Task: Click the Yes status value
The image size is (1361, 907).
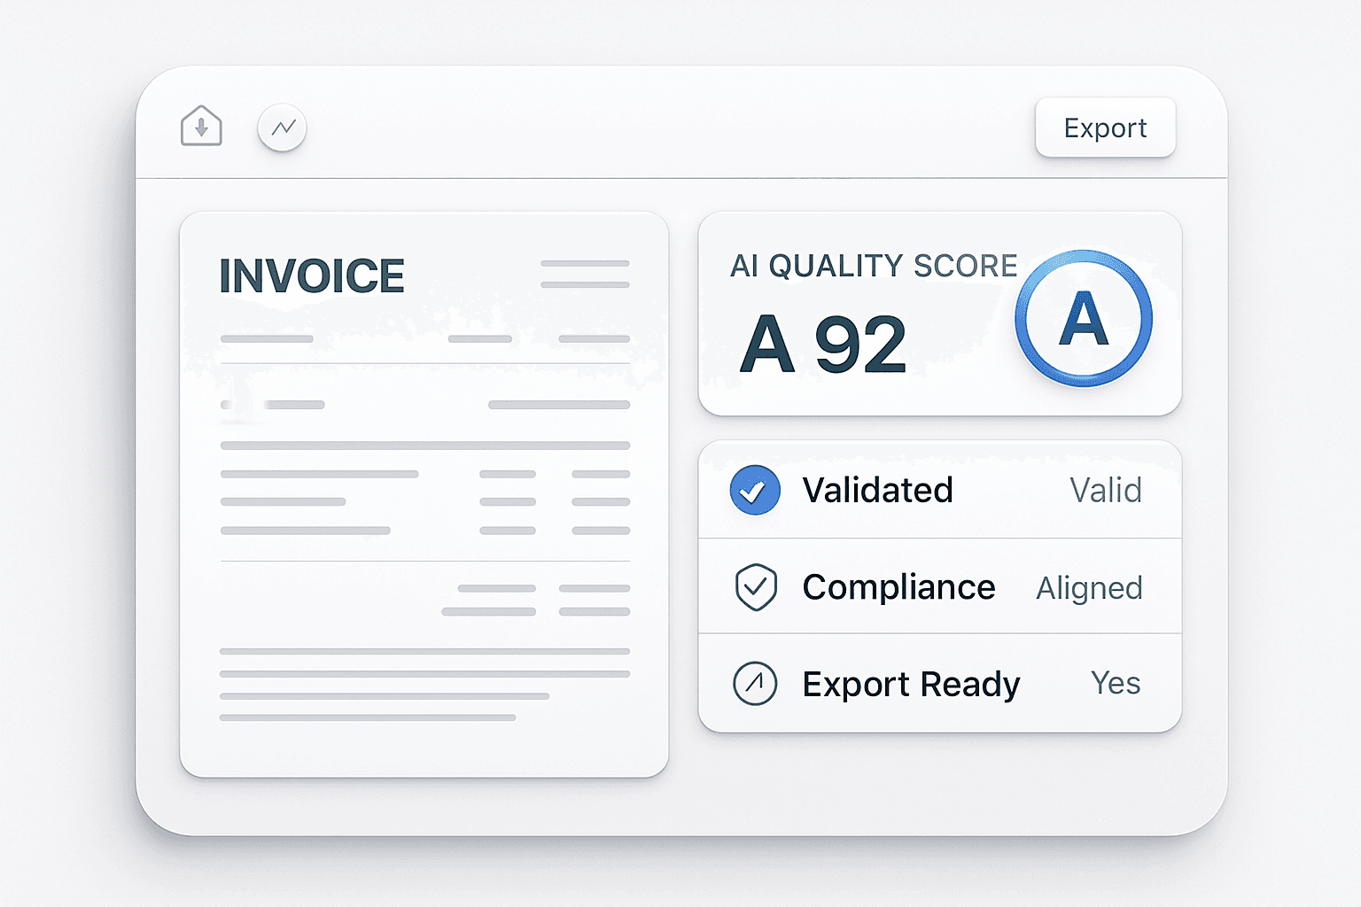Action: (1116, 683)
